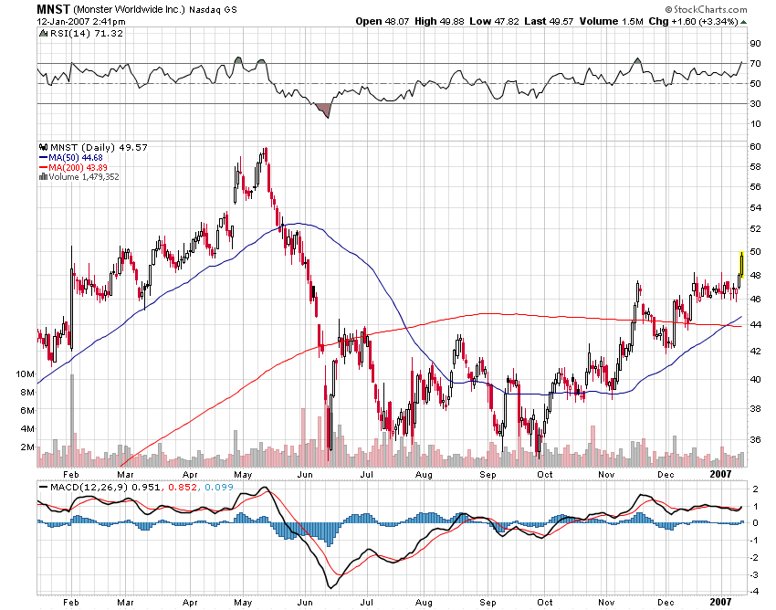Click the 'Last 49.57' quote value

(x=549, y=21)
